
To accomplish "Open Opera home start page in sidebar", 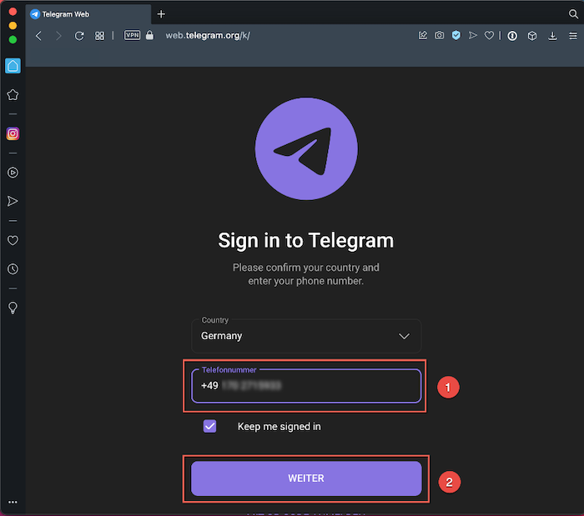I will point(13,66).
